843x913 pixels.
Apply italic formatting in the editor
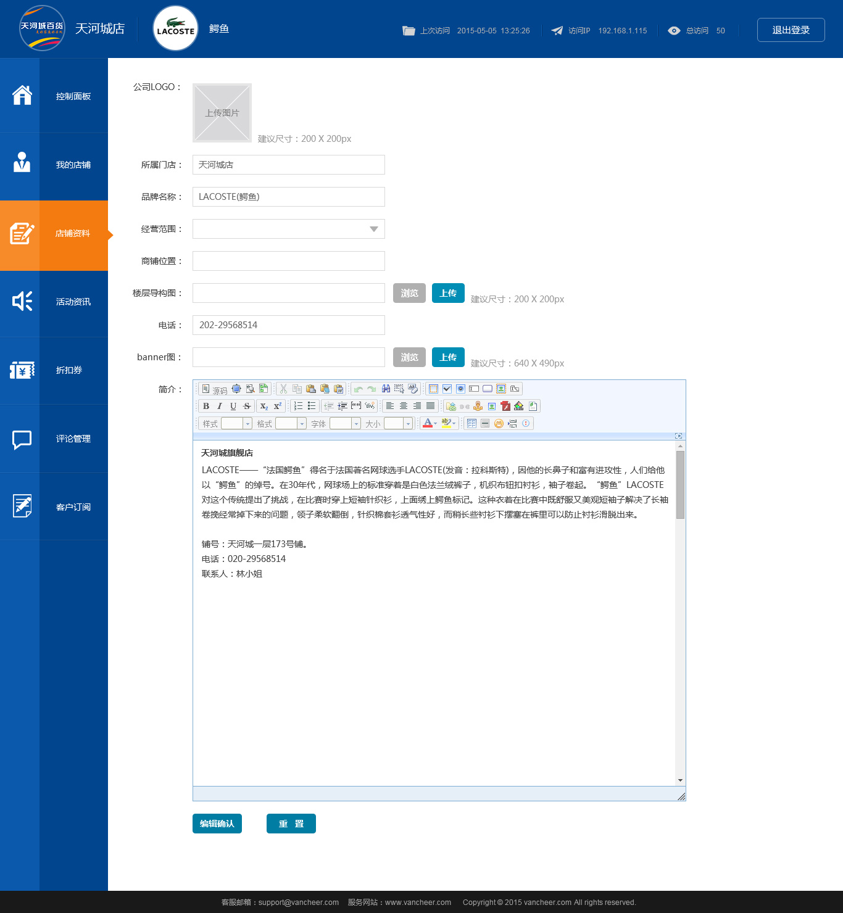(220, 406)
